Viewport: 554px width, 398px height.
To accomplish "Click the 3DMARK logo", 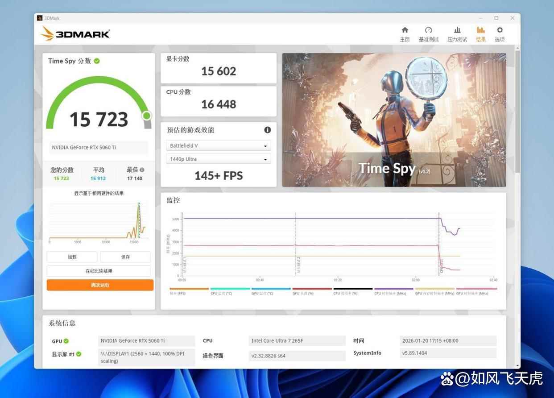I will [75, 33].
